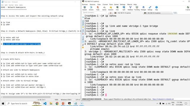
Task: Switch to MobaXterm from taskbar
Action: click(69, 103)
